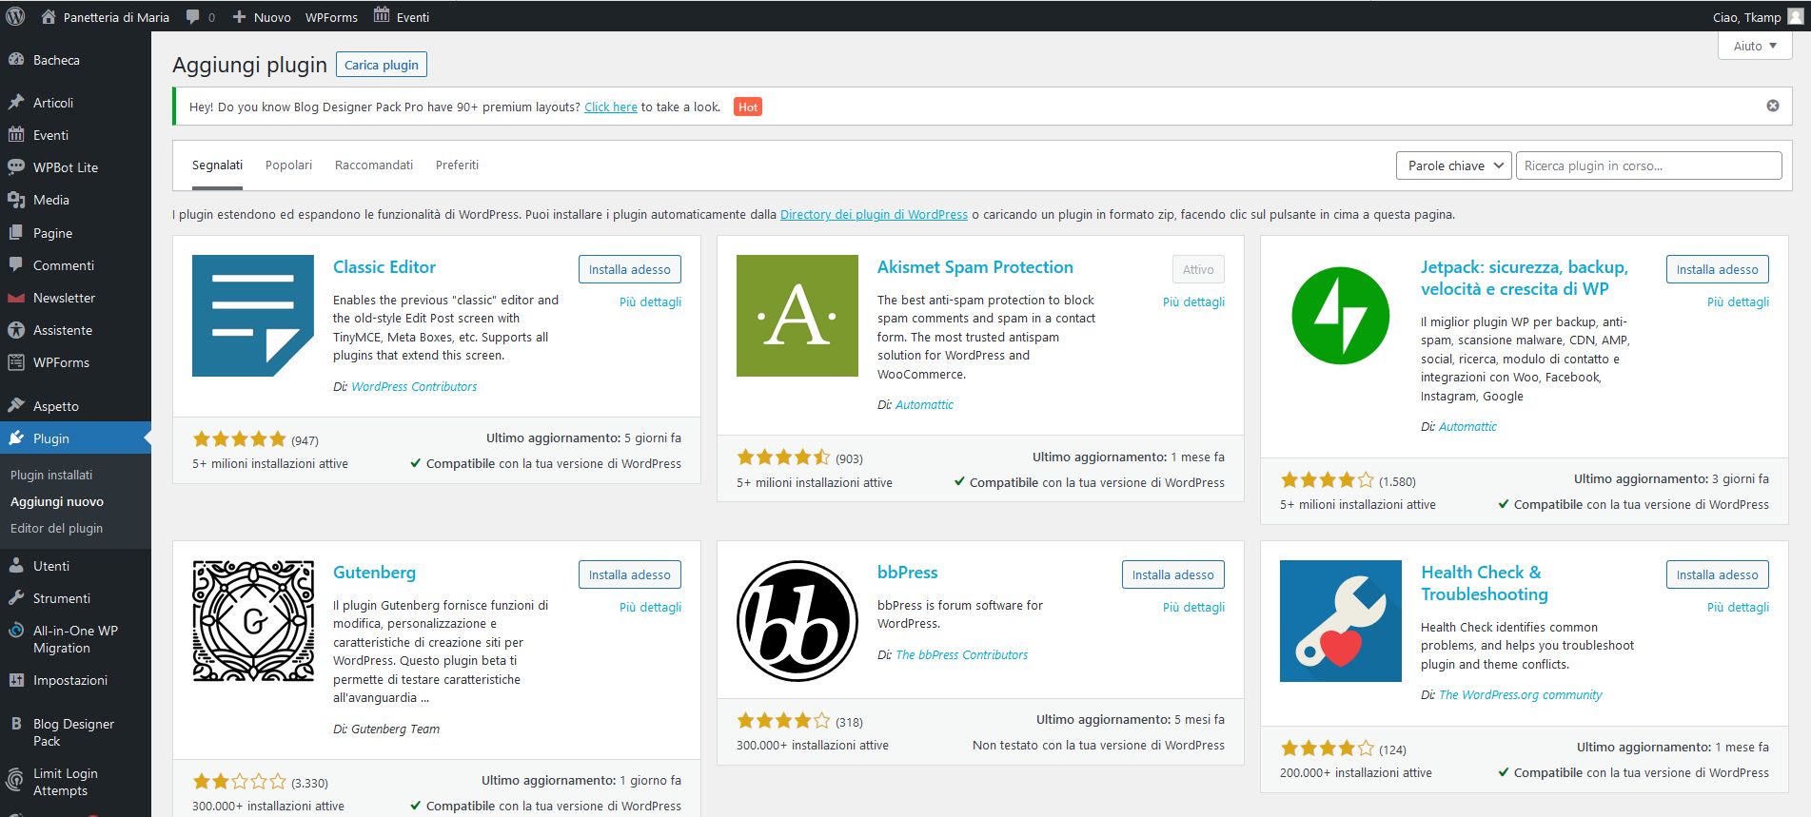Open the Akismet plugin thumbnail

click(x=797, y=316)
